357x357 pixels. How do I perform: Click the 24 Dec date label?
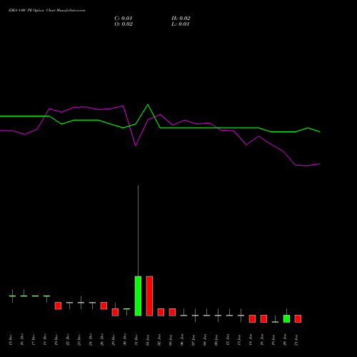[91, 340]
